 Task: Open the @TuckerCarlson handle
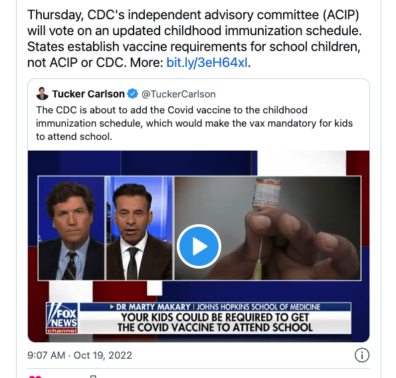click(179, 94)
